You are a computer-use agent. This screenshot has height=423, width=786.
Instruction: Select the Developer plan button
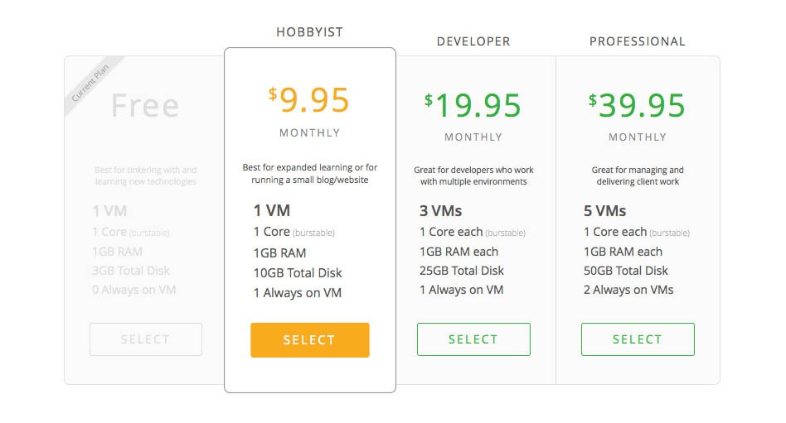473,339
